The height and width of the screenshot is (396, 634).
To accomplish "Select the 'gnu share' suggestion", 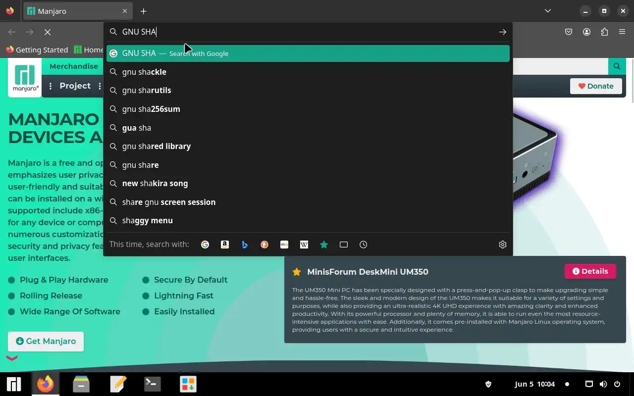I will pyautogui.click(x=308, y=165).
